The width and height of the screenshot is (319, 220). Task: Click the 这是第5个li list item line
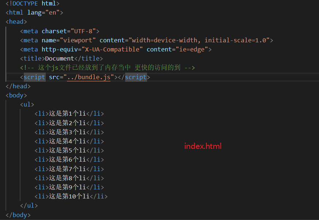69,150
